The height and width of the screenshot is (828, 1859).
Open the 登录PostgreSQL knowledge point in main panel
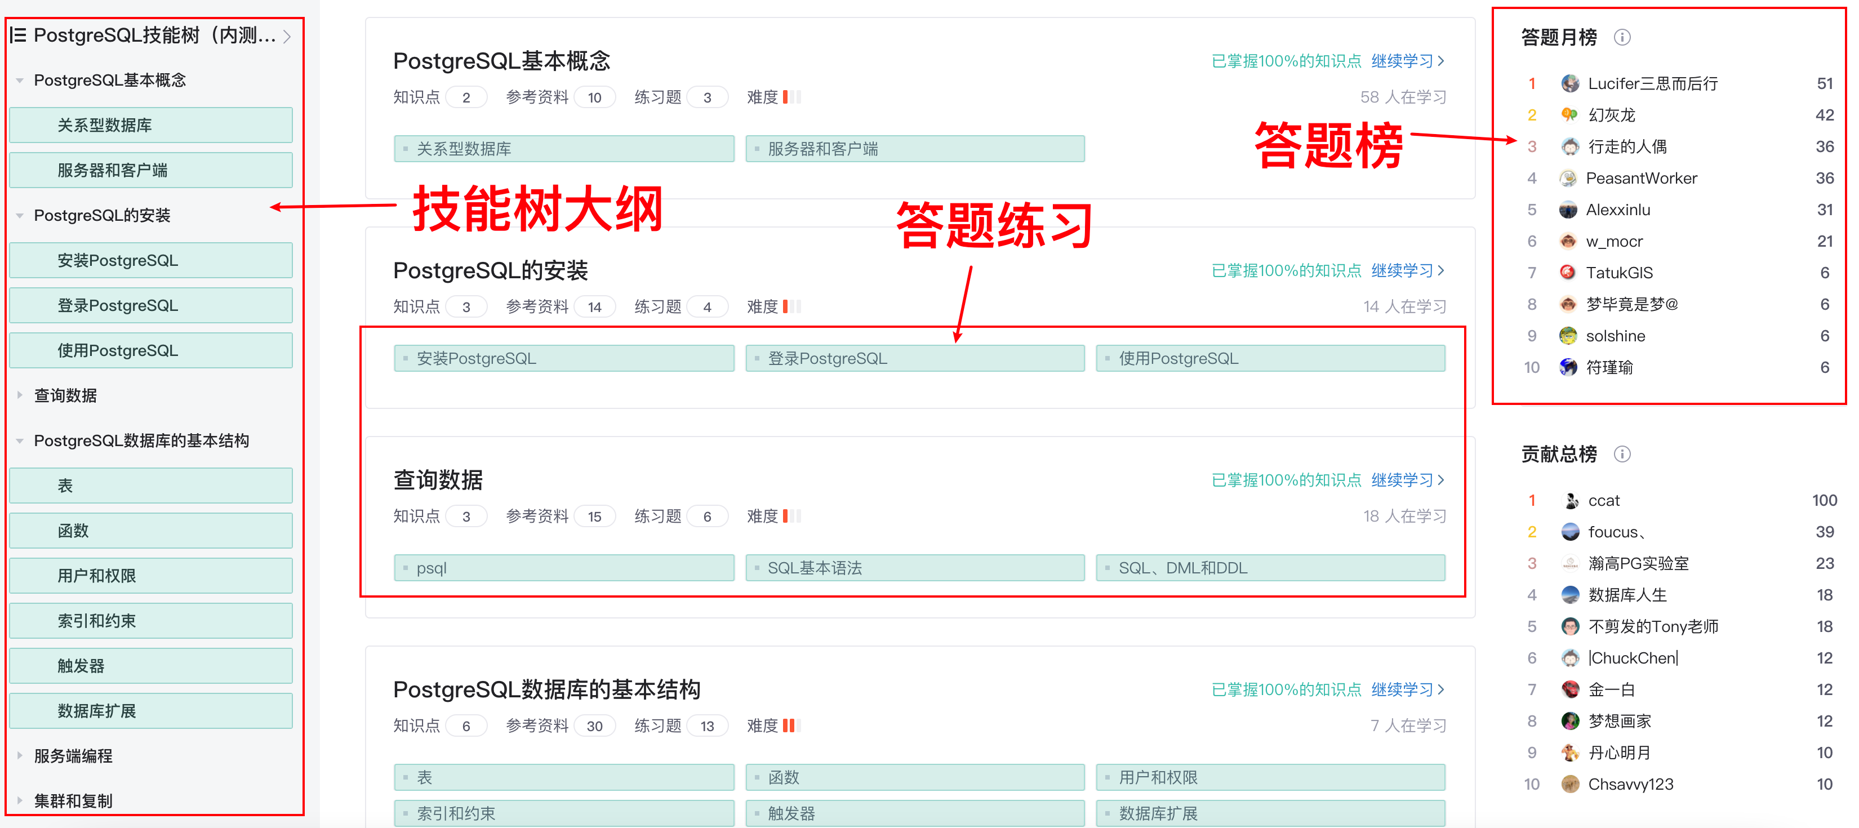tap(914, 358)
